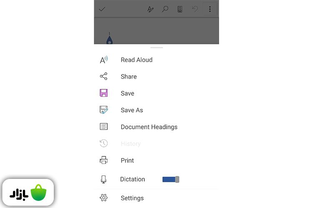
Task: Open the pen editing tools icon
Action: coord(151,9)
